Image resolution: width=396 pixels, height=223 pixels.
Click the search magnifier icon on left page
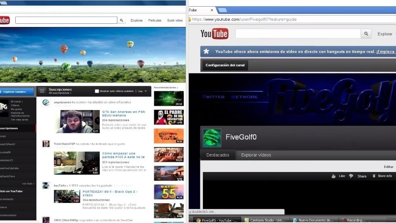coord(122,20)
